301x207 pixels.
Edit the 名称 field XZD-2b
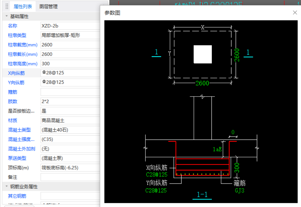point(70,26)
